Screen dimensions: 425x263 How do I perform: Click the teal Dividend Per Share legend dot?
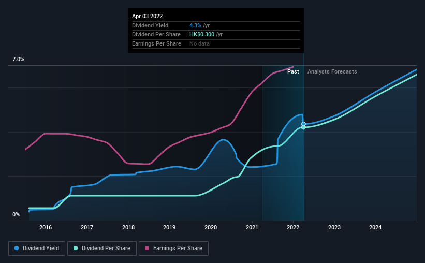(76, 248)
